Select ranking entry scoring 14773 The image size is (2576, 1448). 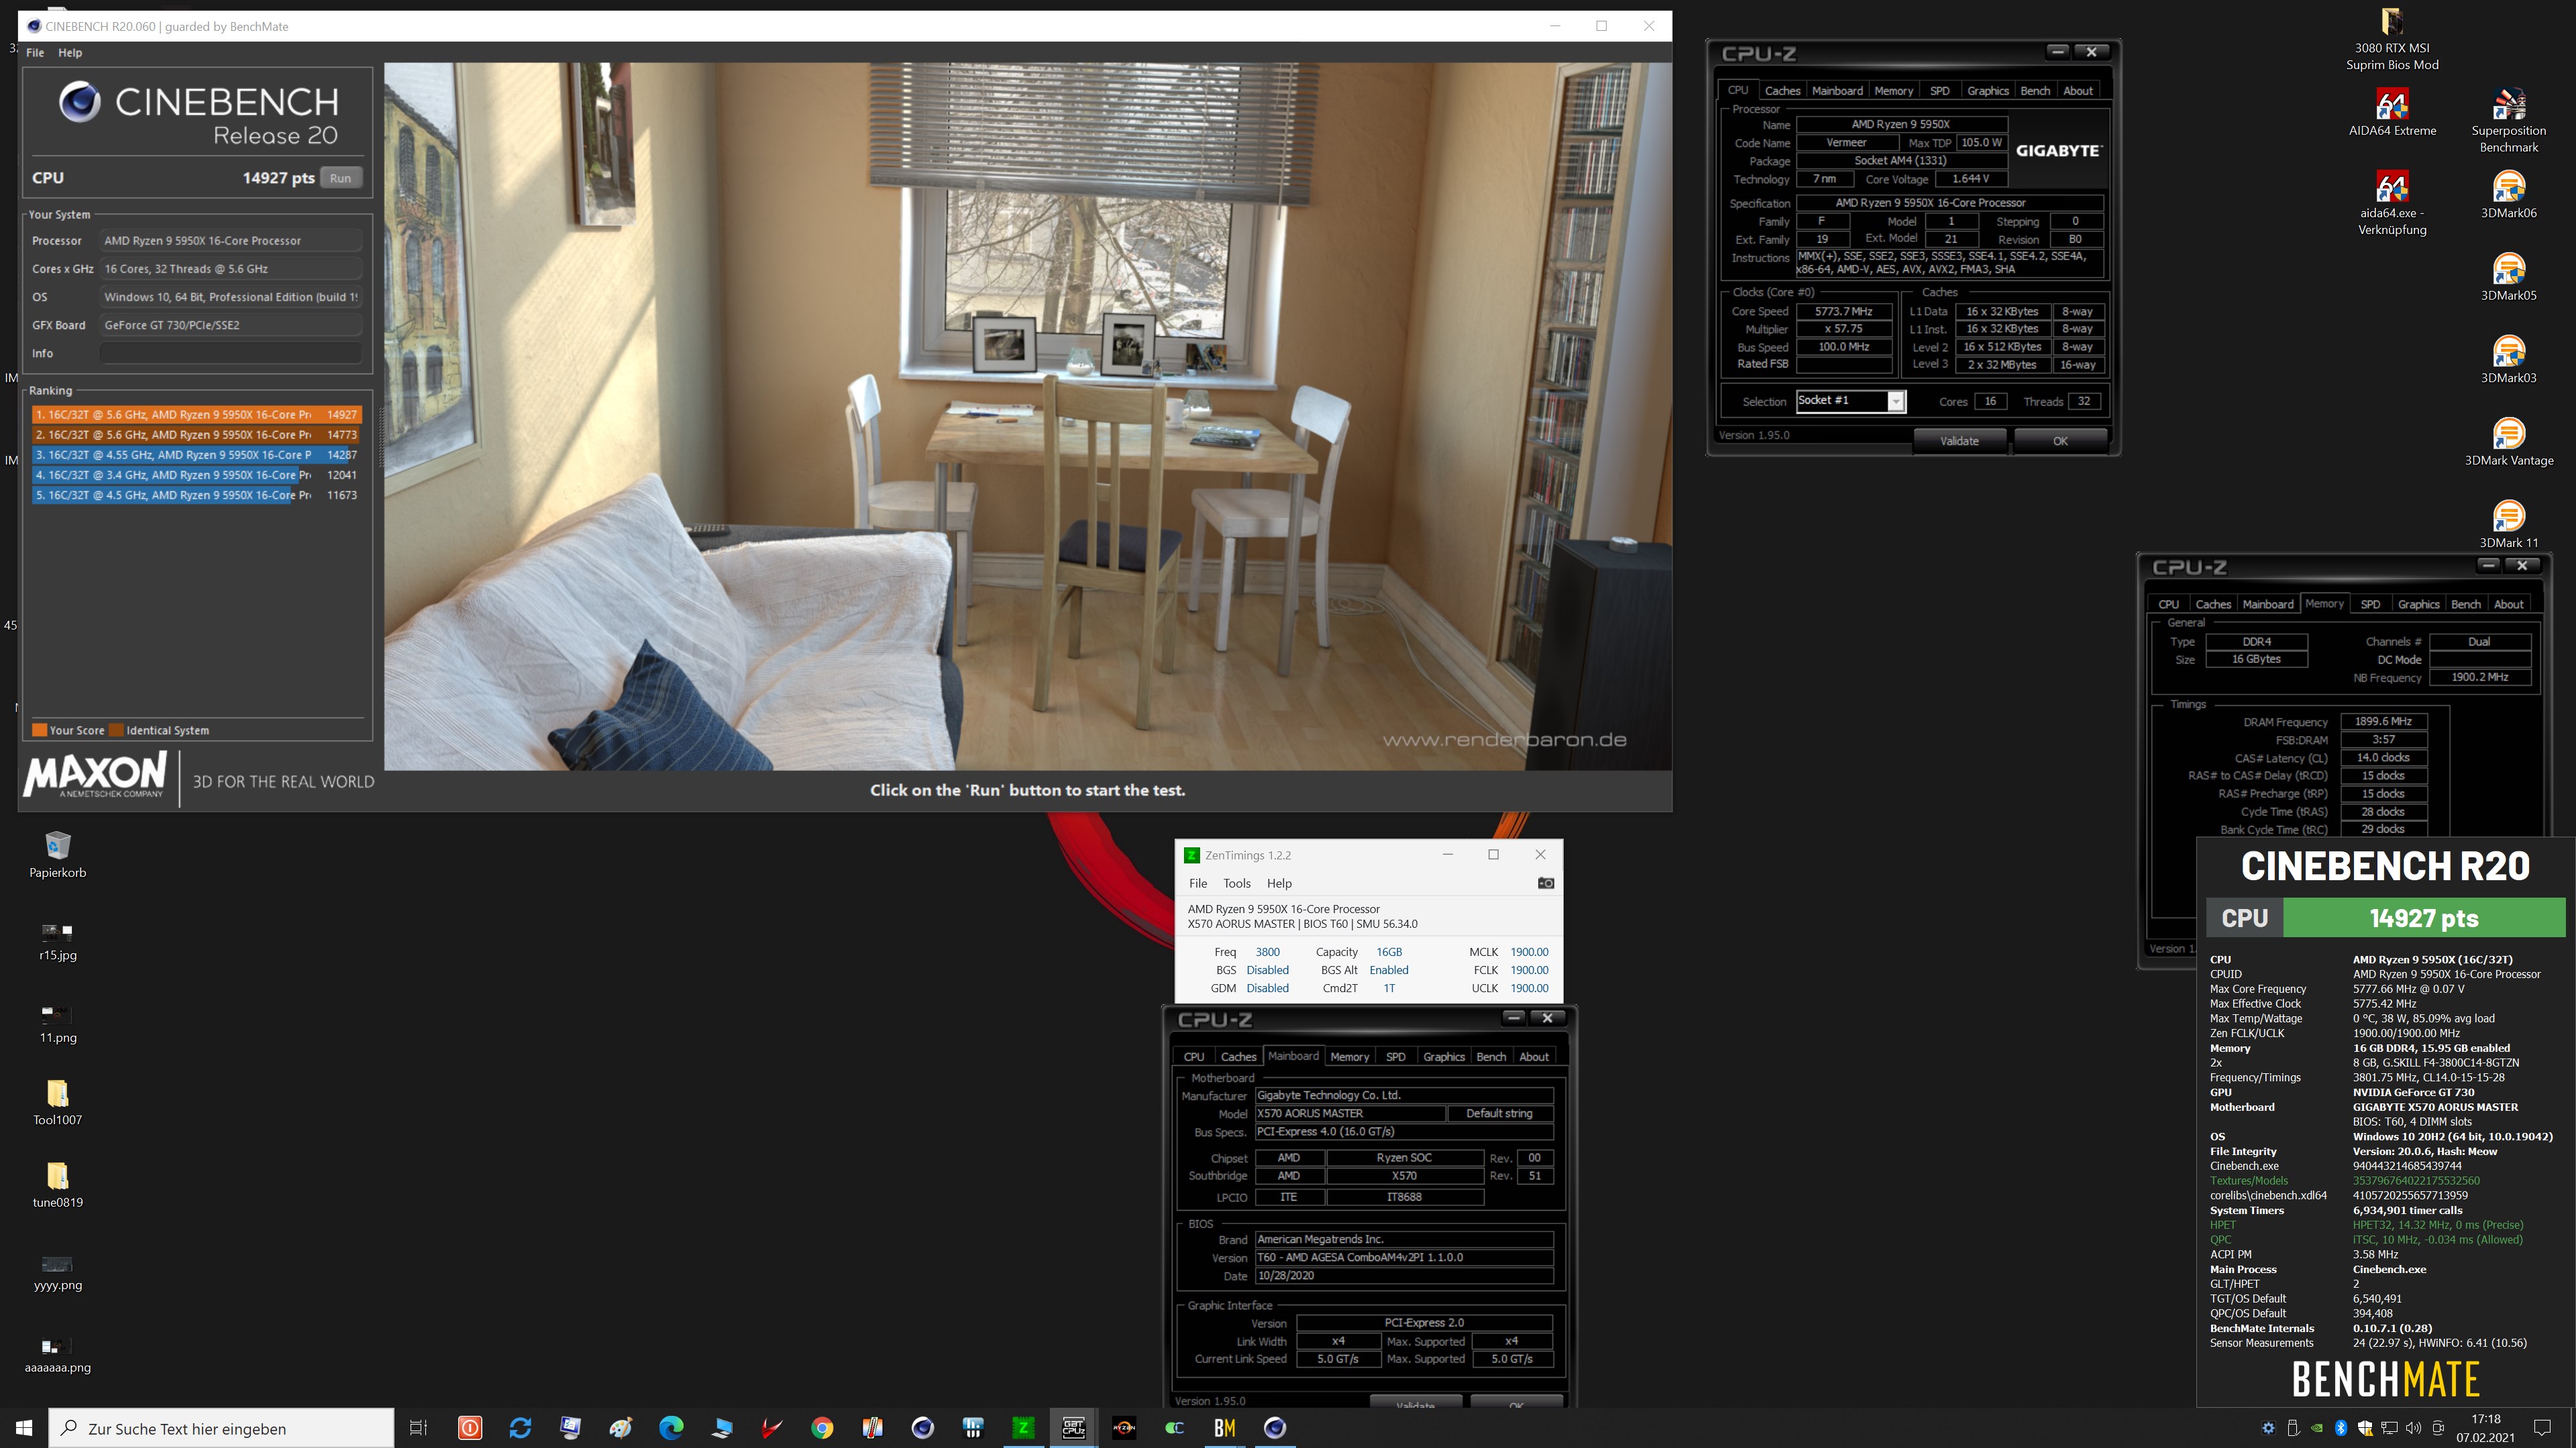pyautogui.click(x=196, y=434)
